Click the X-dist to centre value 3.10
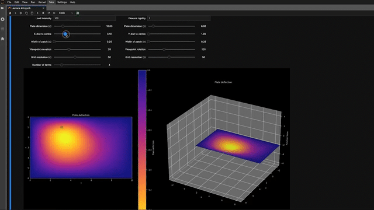The image size is (374, 210). pos(109,34)
